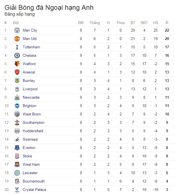Click the Crystal Palace club crest

(17, 190)
